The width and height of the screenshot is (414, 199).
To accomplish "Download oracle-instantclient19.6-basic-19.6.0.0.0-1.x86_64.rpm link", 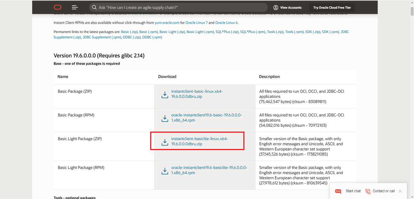I will [207, 118].
